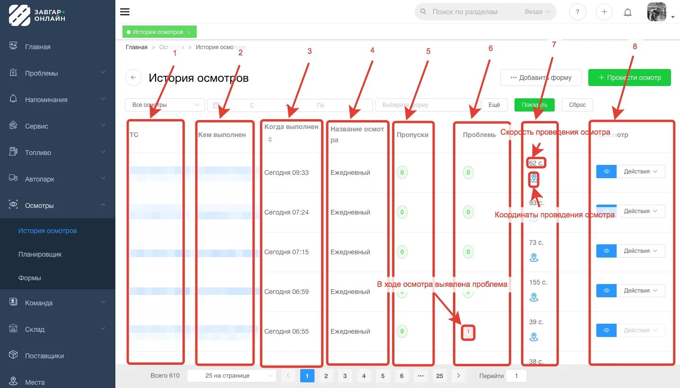Screen dimensions: 680x388
Task: Expand the Проблемы sidebar section
Action: pyautogui.click(x=58, y=73)
